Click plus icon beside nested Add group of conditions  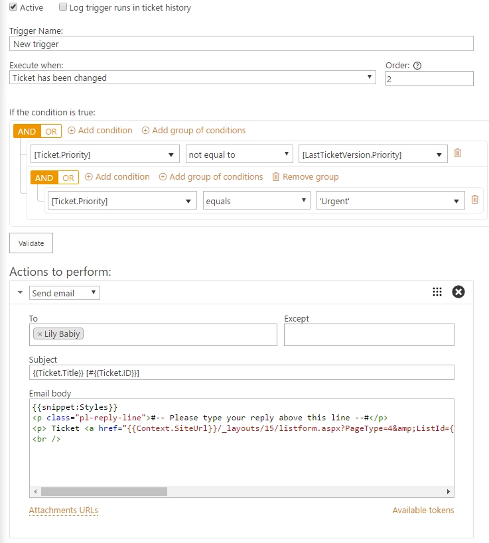click(x=163, y=176)
